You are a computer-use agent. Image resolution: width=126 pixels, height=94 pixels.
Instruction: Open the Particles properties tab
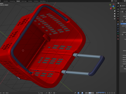point(118,26)
